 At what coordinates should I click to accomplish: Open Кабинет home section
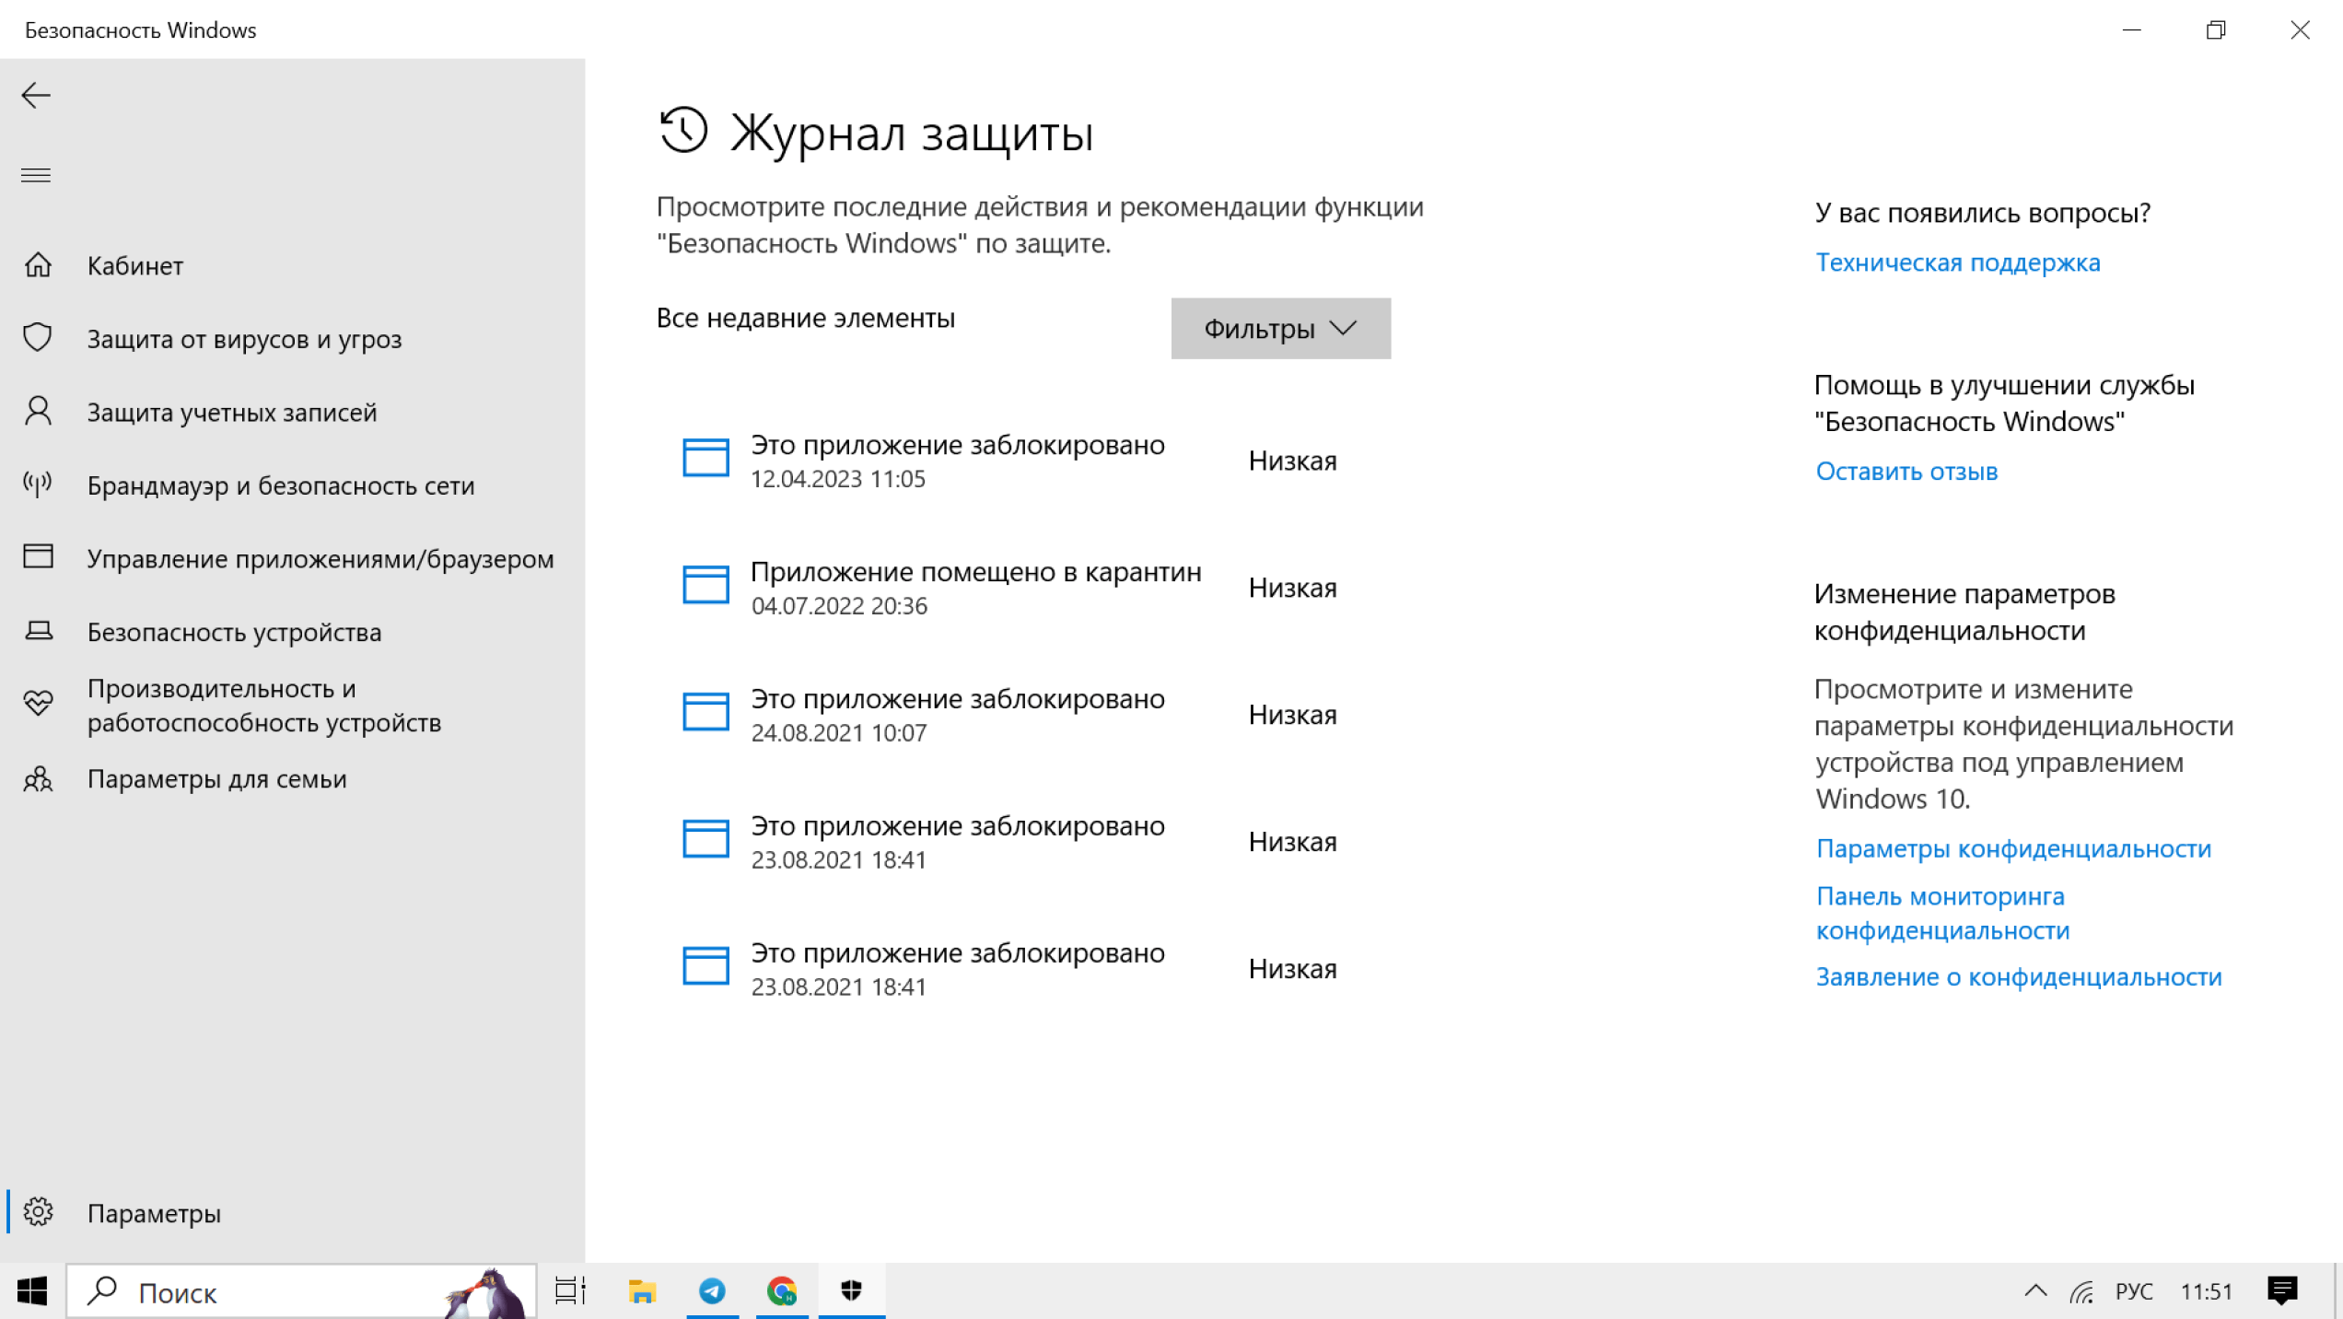[134, 265]
